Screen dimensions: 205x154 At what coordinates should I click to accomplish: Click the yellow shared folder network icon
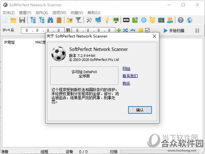click(x=152, y=20)
